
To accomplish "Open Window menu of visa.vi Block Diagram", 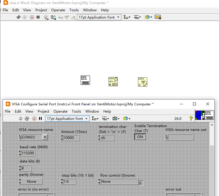I will pos(90,10).
